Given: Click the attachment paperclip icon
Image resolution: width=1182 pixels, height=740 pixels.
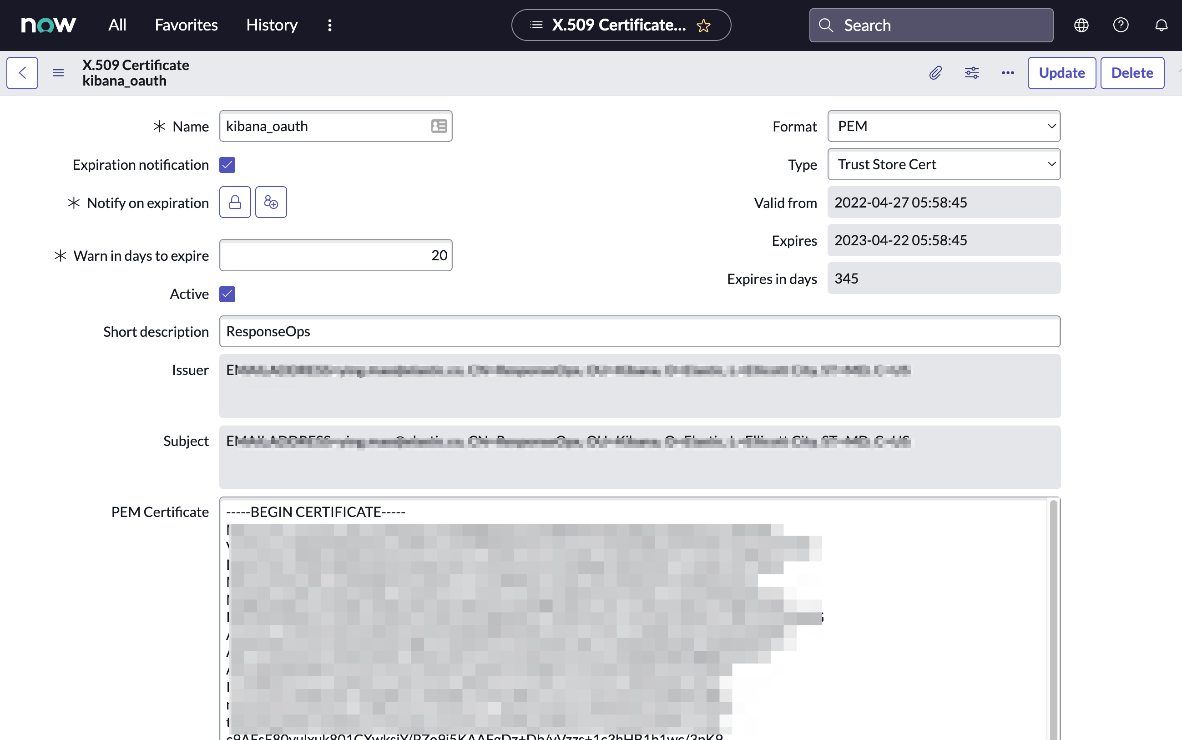Looking at the screenshot, I should [x=936, y=72].
